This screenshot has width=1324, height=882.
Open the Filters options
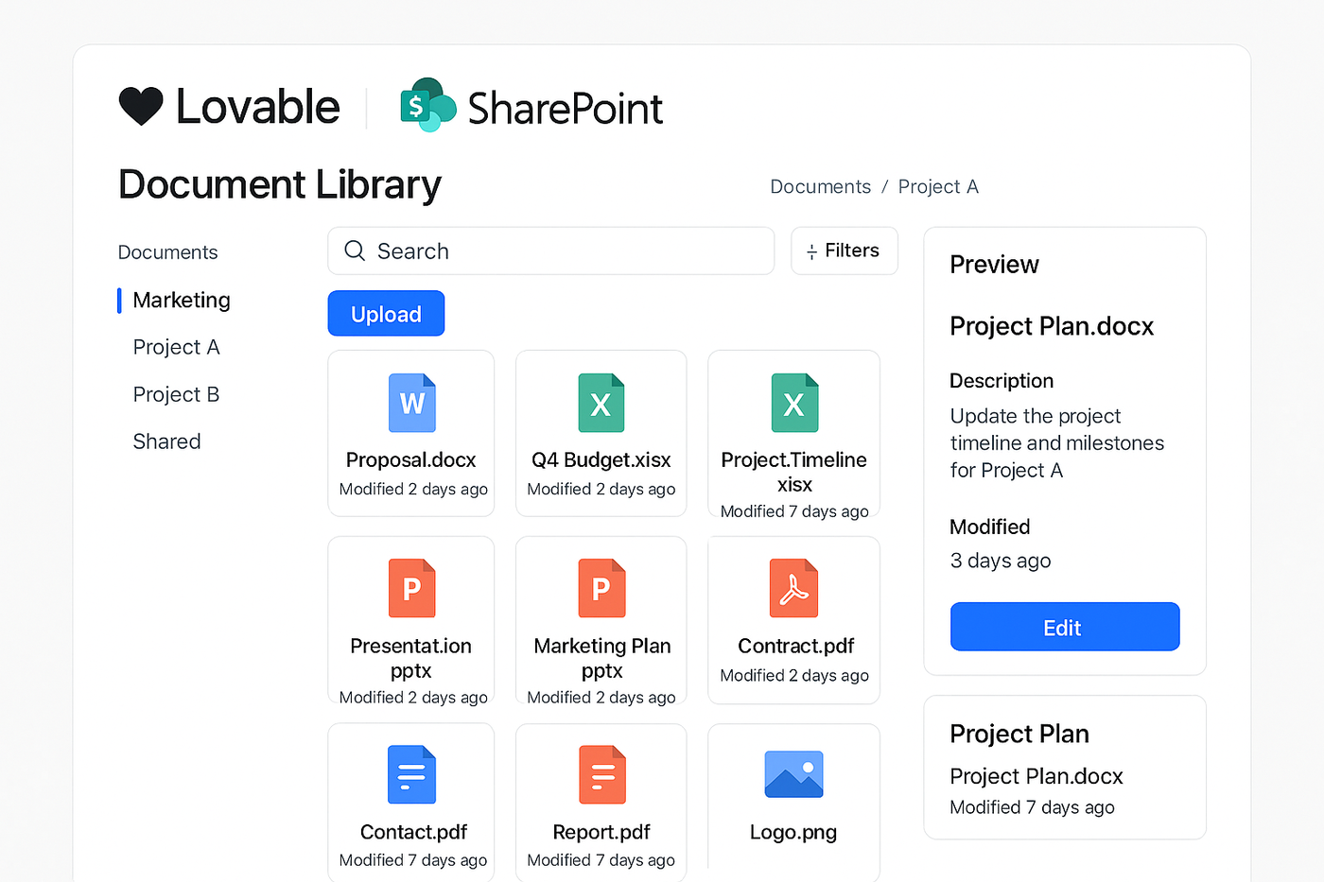(844, 251)
